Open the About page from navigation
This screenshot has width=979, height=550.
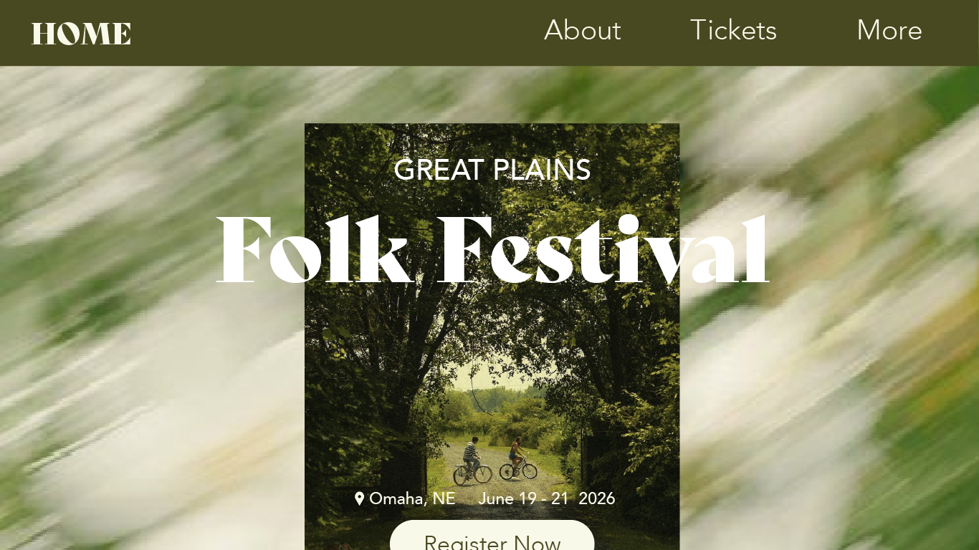point(583,30)
